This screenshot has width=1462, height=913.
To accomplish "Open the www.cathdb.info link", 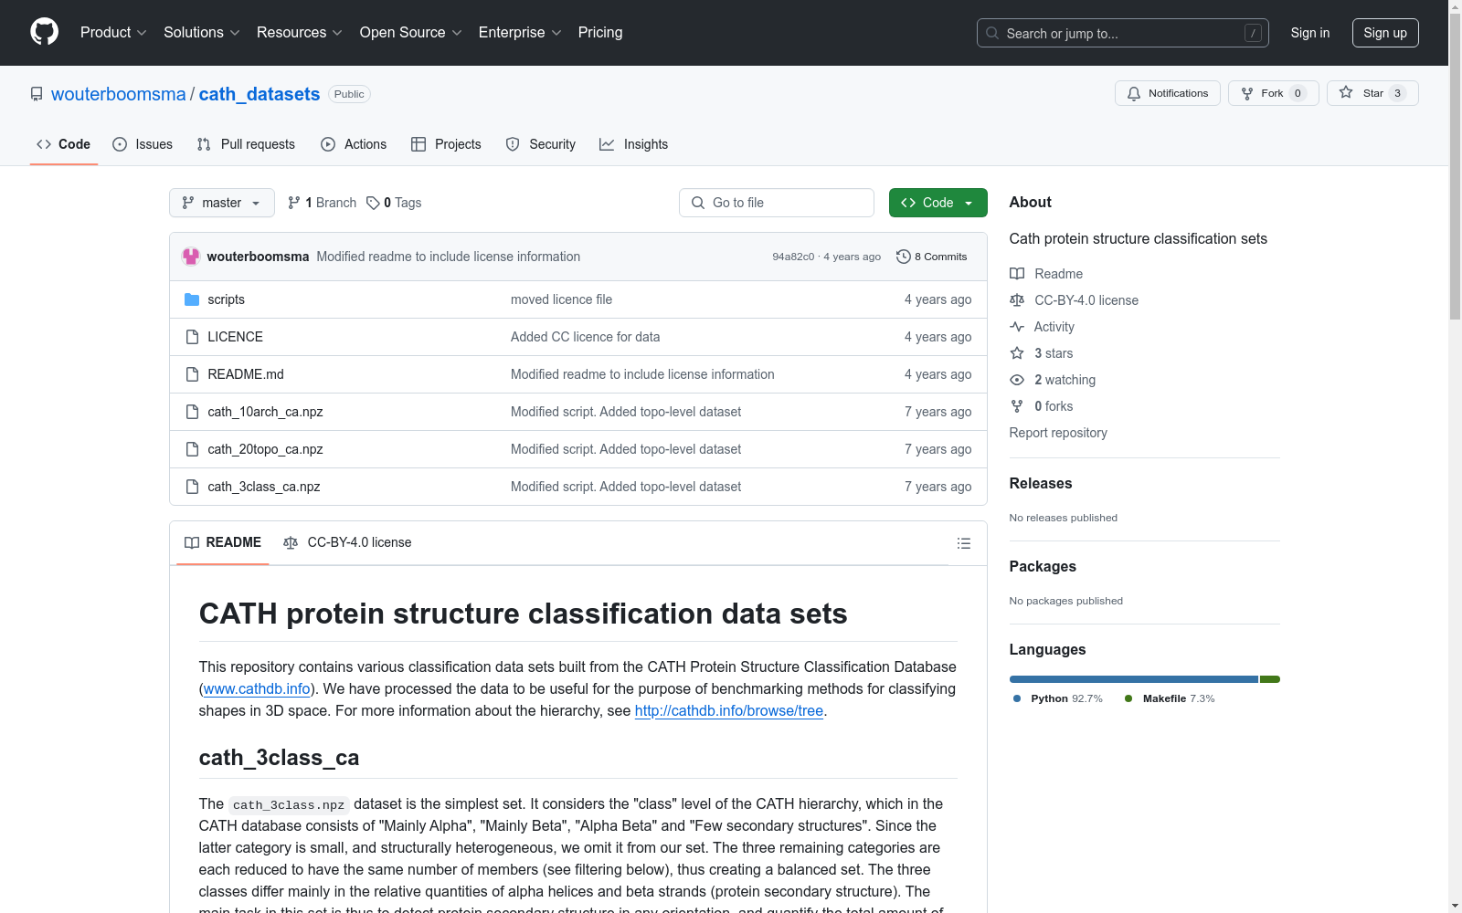I will coord(257,688).
